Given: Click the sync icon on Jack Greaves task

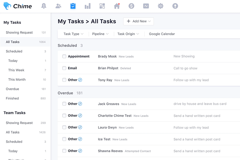Looking at the screenshot, I should click(80, 104).
